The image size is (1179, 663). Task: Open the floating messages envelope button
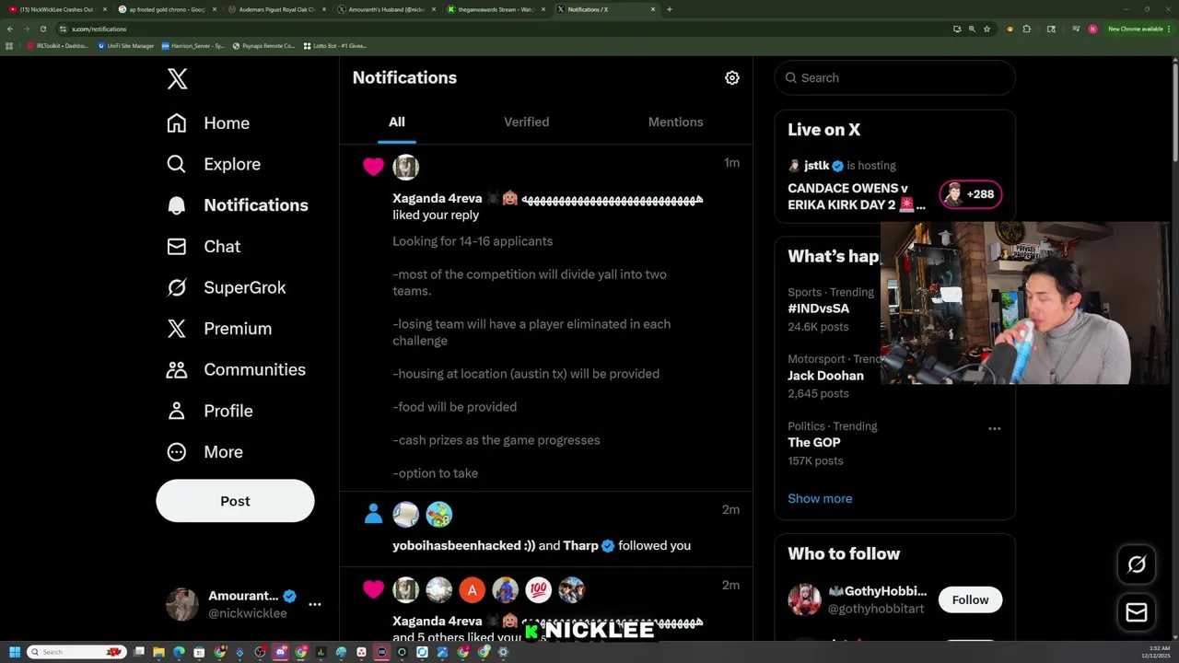(1137, 612)
